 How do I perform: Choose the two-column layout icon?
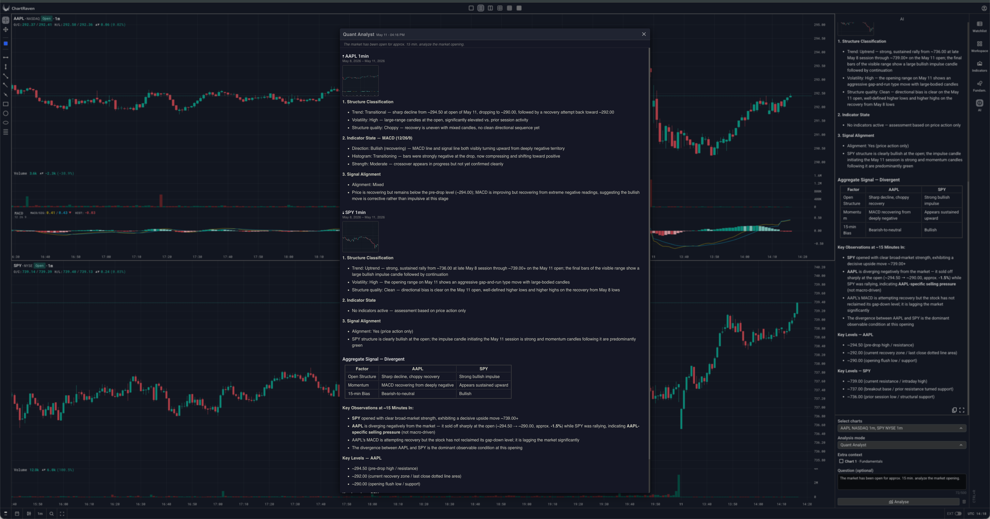coord(490,8)
